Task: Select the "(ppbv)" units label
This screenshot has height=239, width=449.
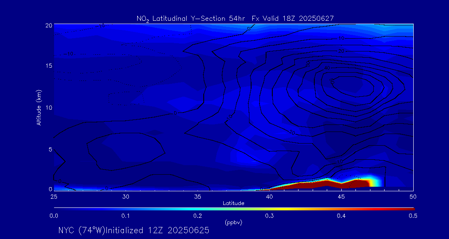Action: (x=233, y=223)
